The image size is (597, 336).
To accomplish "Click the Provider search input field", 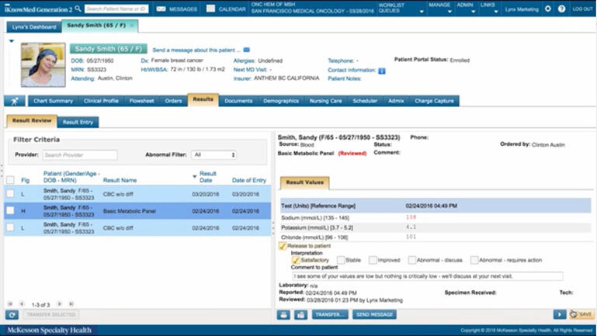I will [x=80, y=155].
